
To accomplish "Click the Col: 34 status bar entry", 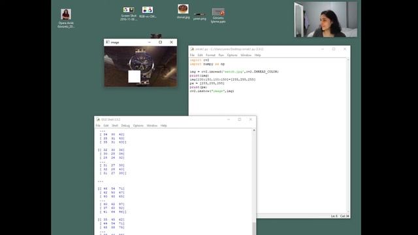I will tap(344, 216).
